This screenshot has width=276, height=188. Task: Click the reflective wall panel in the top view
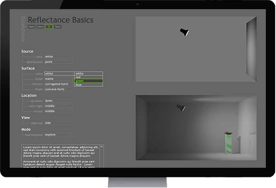coord(251,49)
